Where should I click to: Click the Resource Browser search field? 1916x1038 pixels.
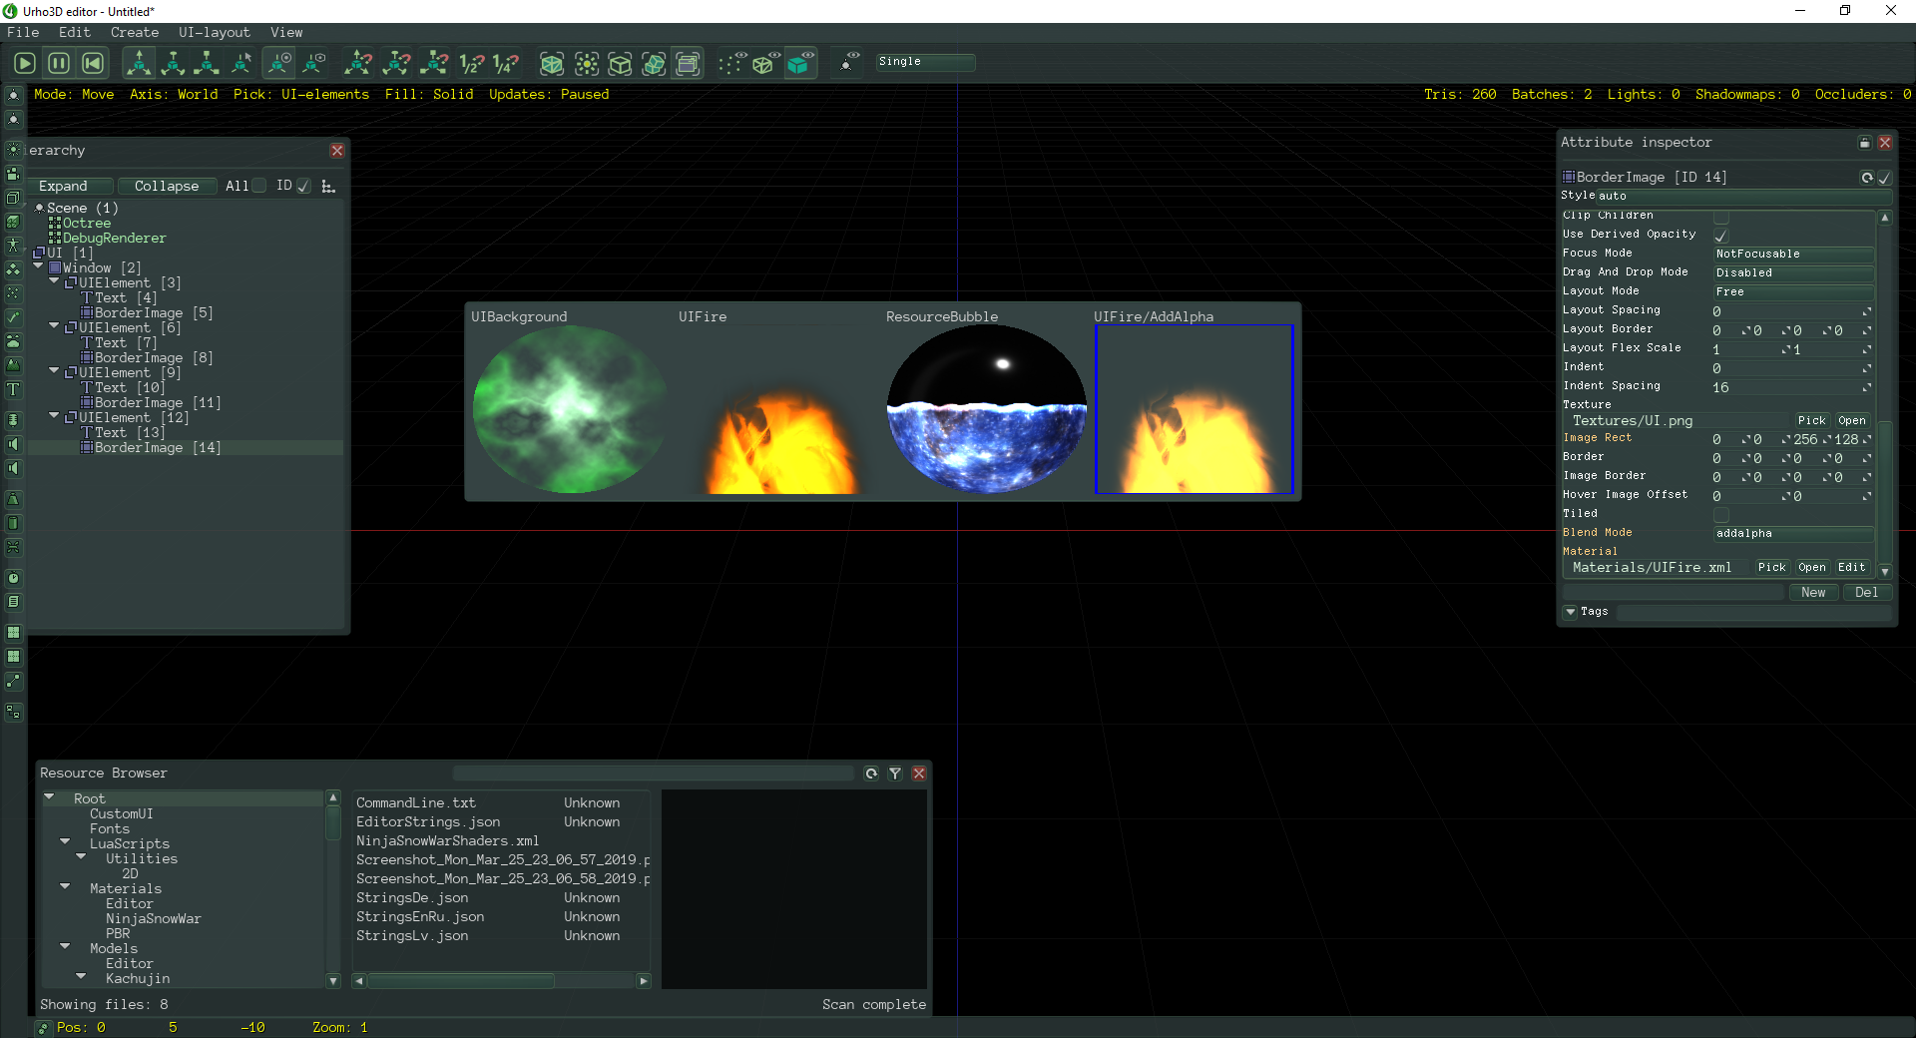(654, 774)
